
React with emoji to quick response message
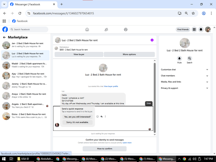coord(98,117)
